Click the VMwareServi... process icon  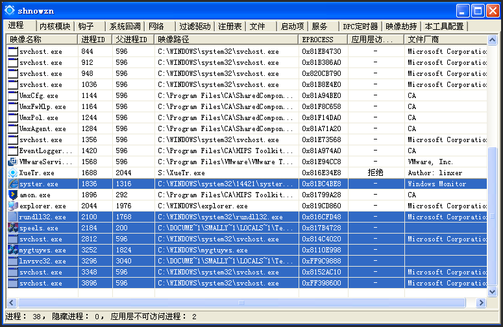[13, 162]
